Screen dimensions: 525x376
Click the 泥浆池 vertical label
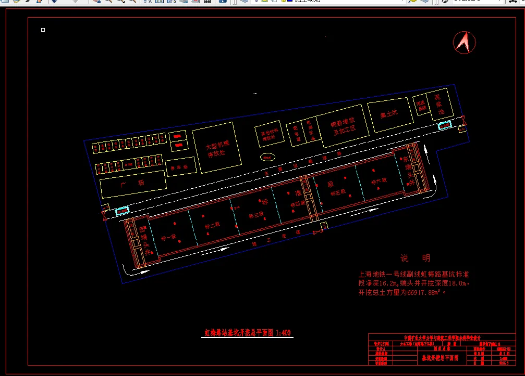point(439,104)
